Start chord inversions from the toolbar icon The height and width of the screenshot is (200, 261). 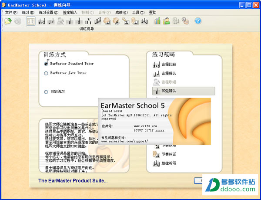(x=79, y=21)
